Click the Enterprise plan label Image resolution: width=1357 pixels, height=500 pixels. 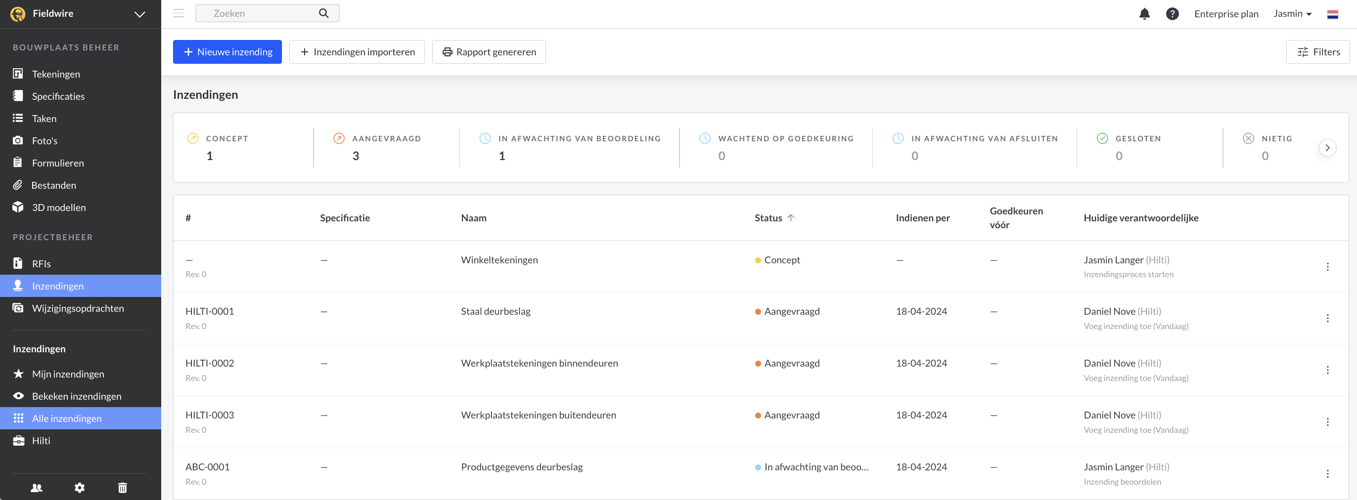click(1226, 14)
